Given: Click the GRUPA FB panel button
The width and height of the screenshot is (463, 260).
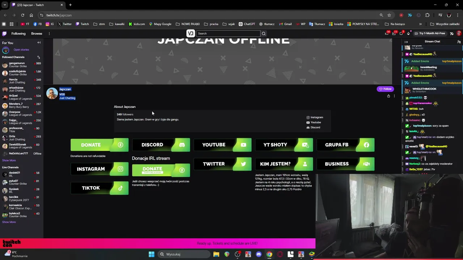Looking at the screenshot, I should point(345,145).
